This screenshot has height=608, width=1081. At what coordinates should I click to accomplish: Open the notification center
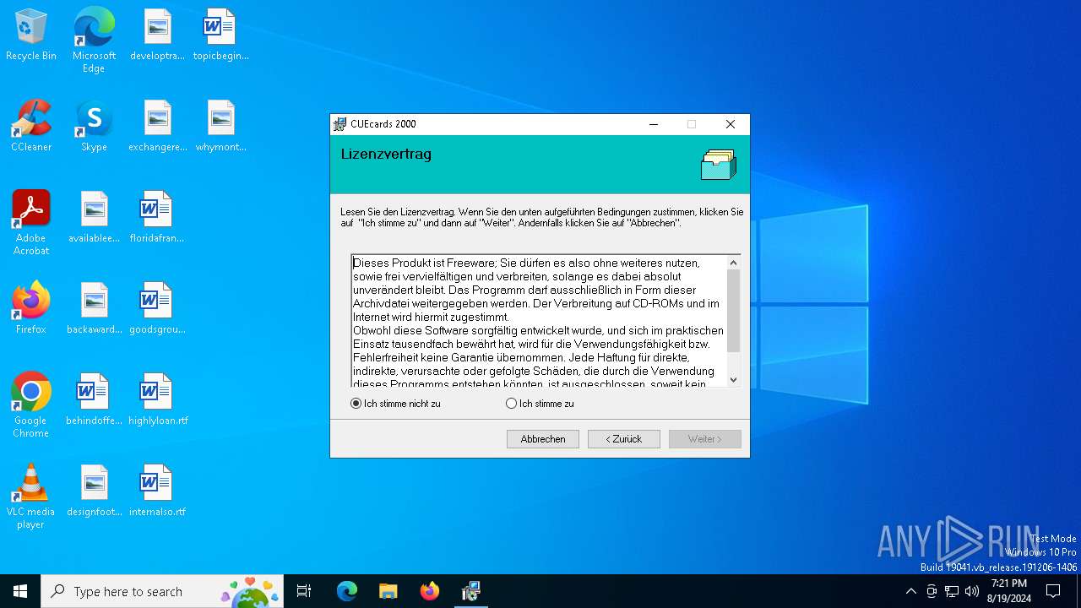[1053, 591]
